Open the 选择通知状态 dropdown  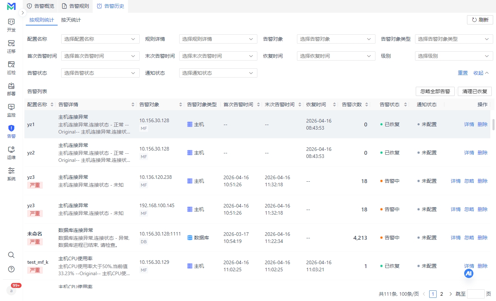pos(218,73)
